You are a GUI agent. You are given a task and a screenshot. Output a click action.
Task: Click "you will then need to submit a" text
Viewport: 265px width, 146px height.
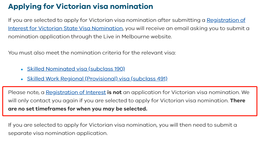tap(198, 125)
